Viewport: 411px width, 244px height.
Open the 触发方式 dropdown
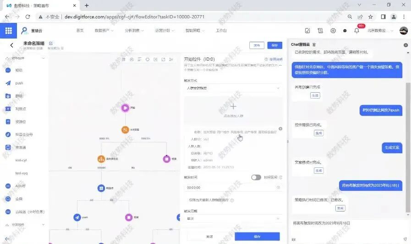click(233, 88)
